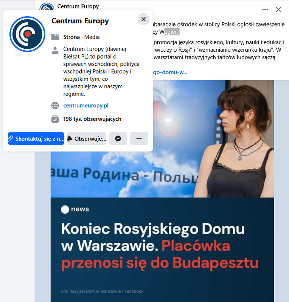The width and height of the screenshot is (289, 302).
Task: Close the post dialog with X
Action: [x=278, y=9]
